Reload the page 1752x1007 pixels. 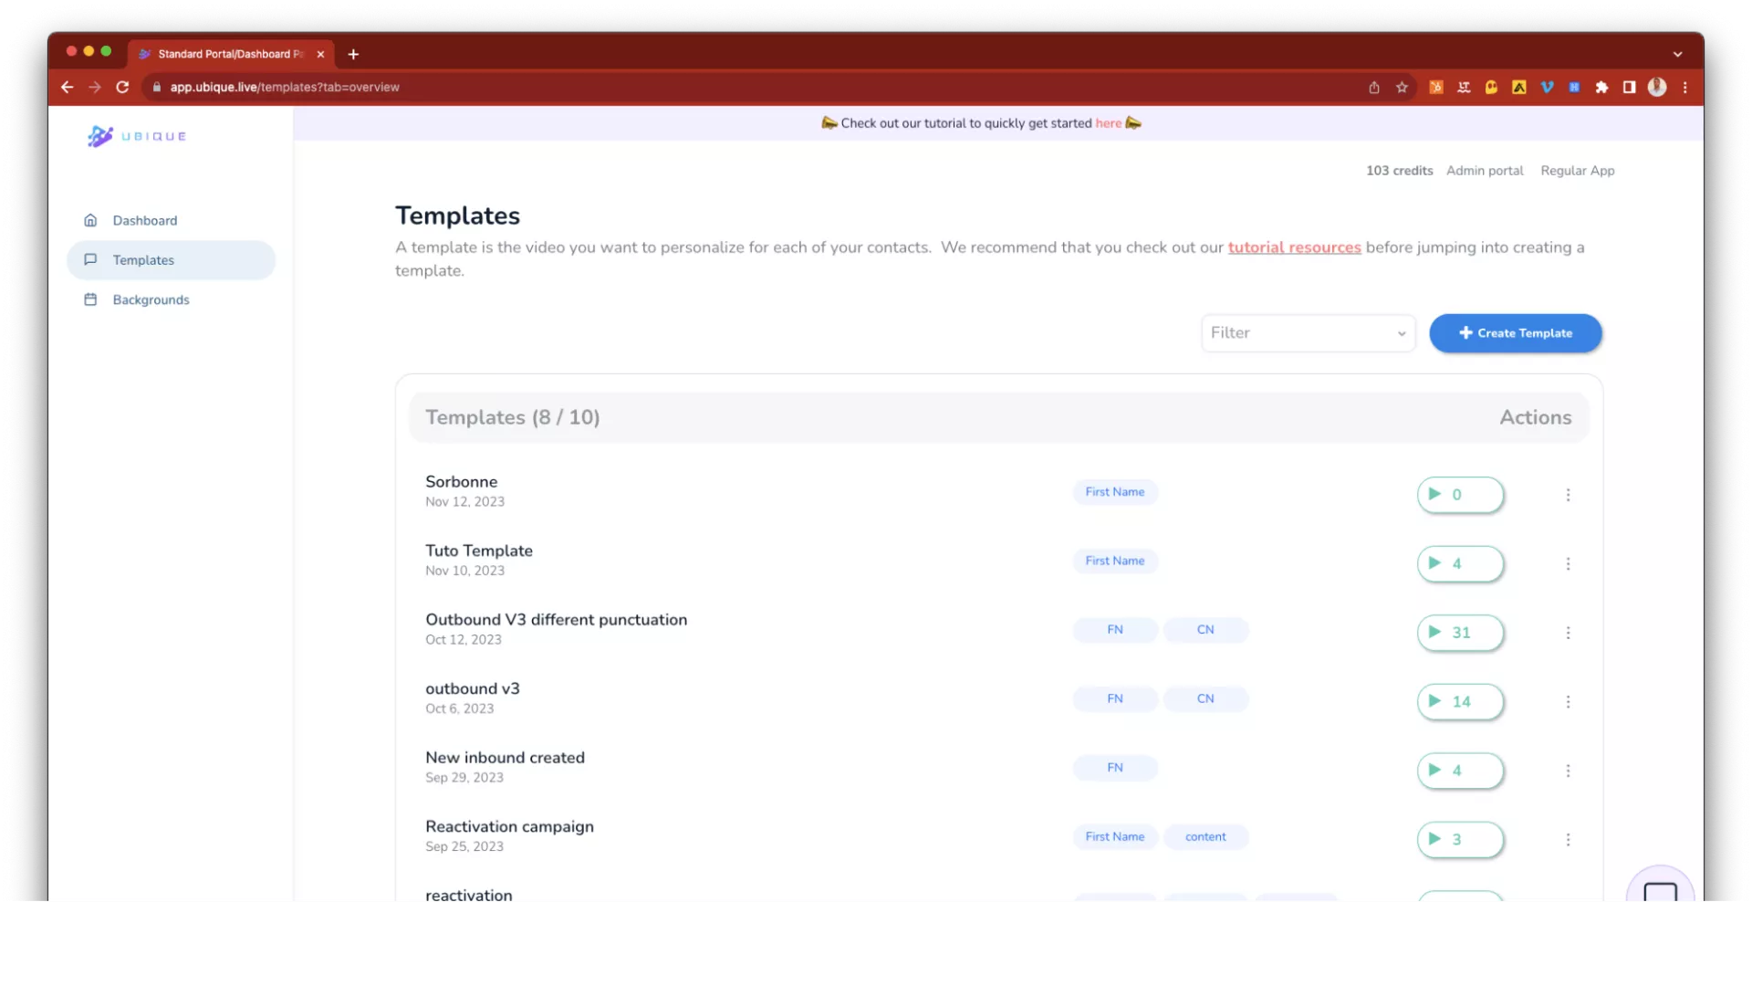(122, 88)
